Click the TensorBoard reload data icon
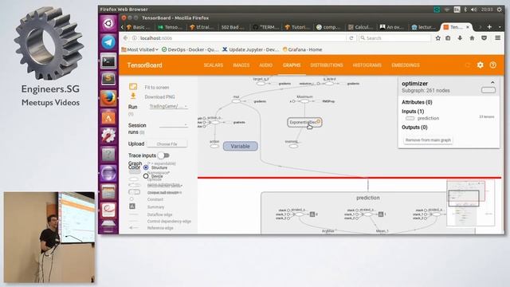510x287 pixels. (x=468, y=65)
